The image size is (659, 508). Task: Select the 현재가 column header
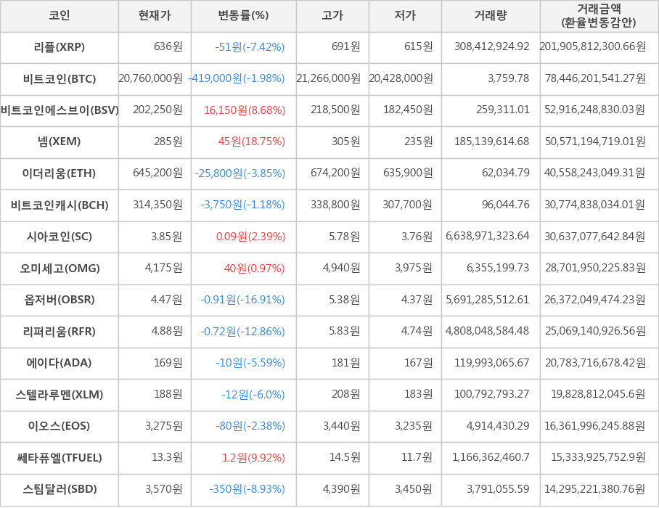click(x=155, y=15)
